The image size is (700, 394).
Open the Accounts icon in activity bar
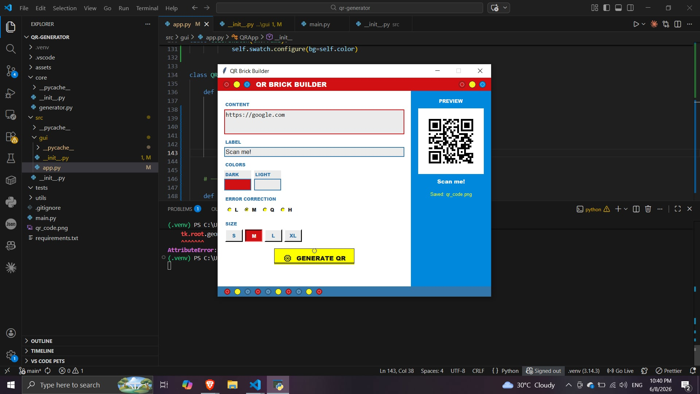pos(11,333)
